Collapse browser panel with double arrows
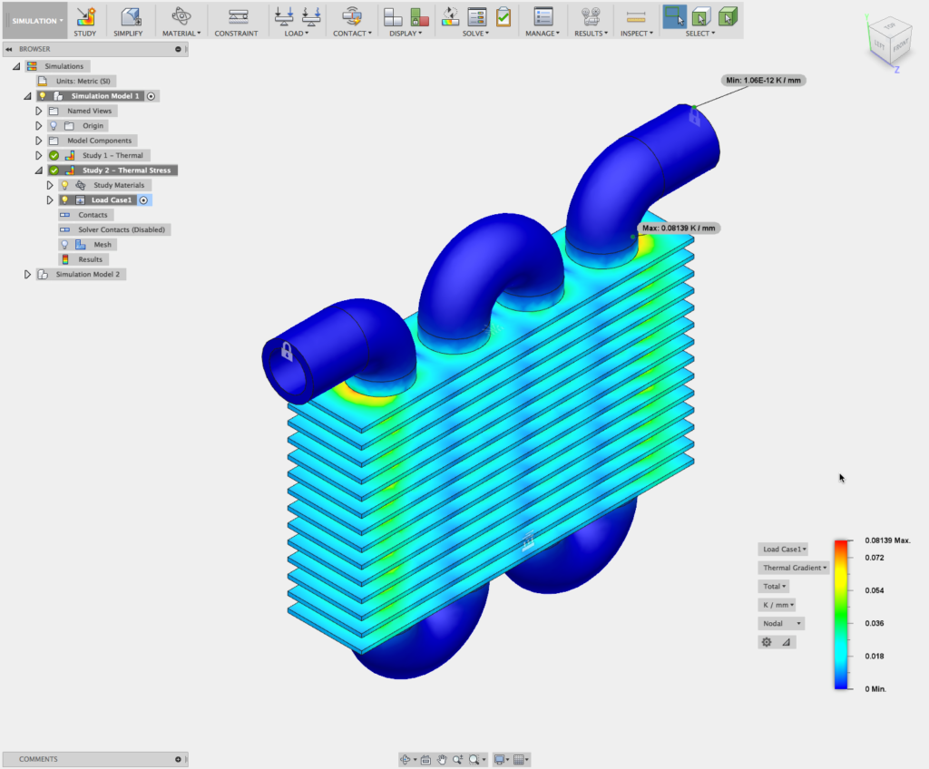This screenshot has width=929, height=769. pyautogui.click(x=9, y=49)
